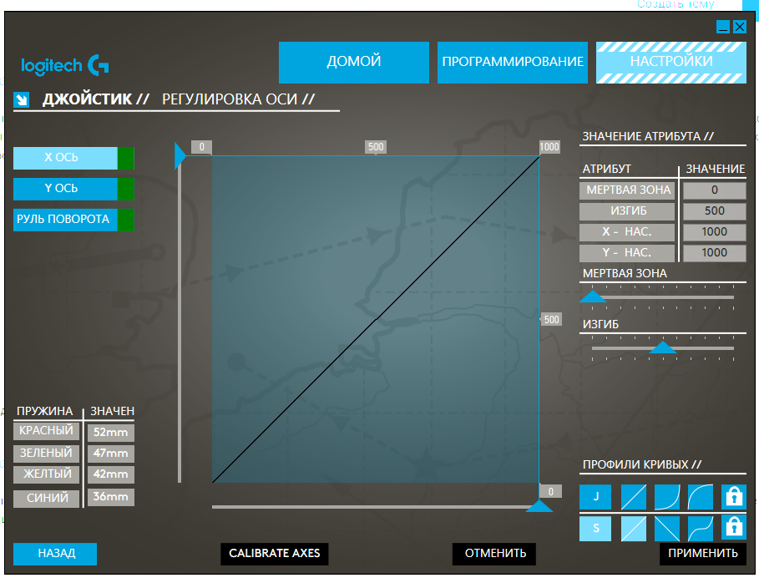
Task: Click the response curve line in graph
Action: pyautogui.click(x=376, y=320)
